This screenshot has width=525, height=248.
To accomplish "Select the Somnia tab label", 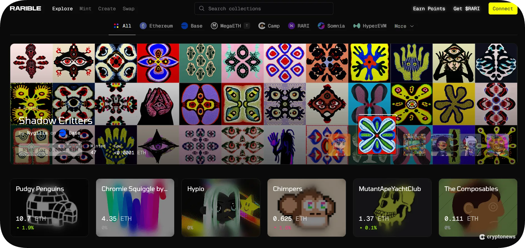I will click(336, 26).
